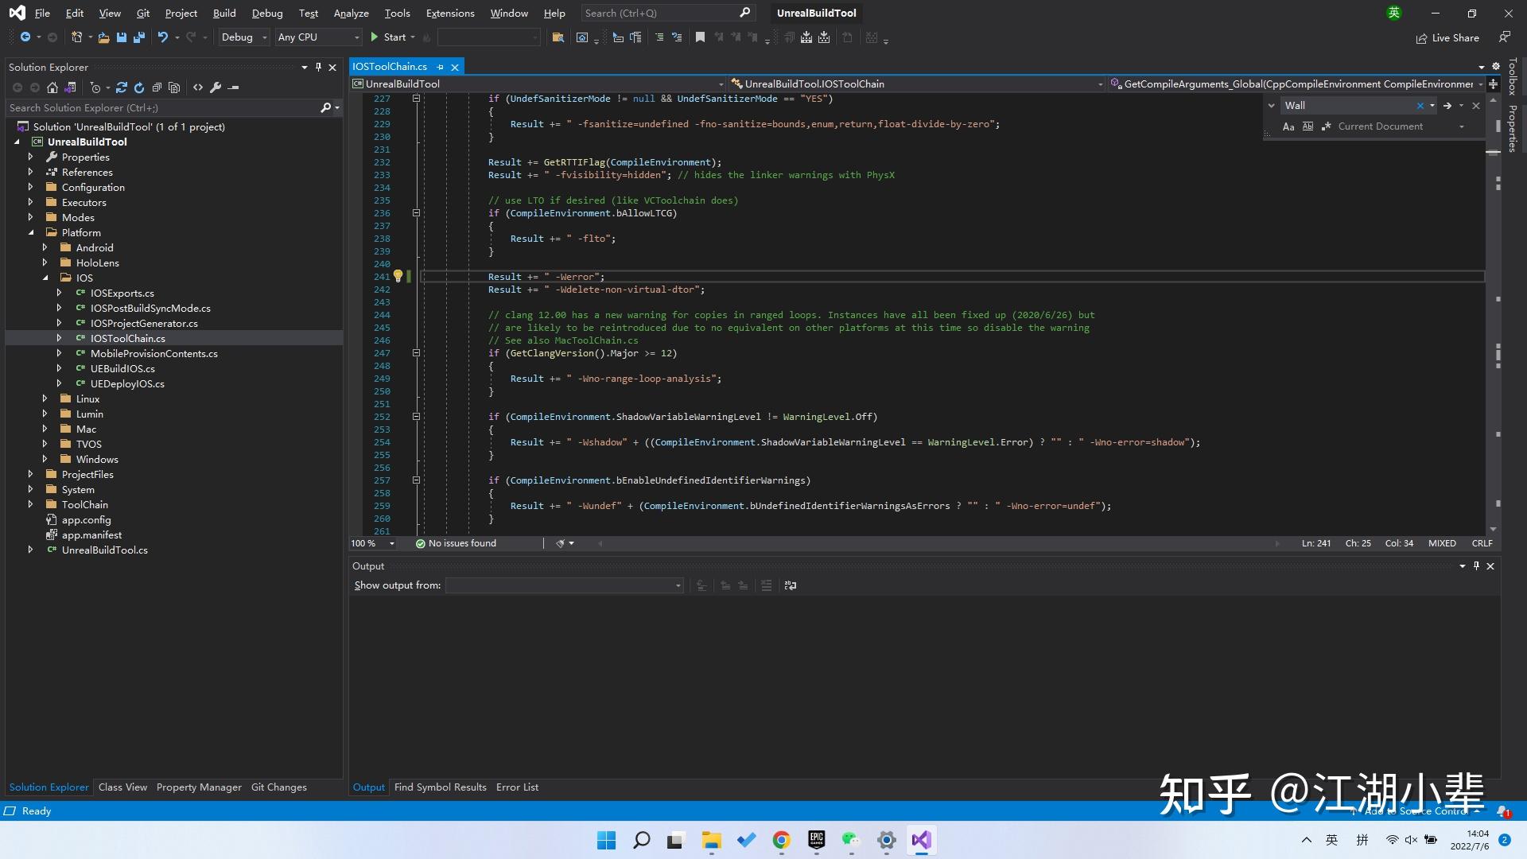
Task: Collapse the IOS folder in Solution Explorer
Action: (x=46, y=278)
